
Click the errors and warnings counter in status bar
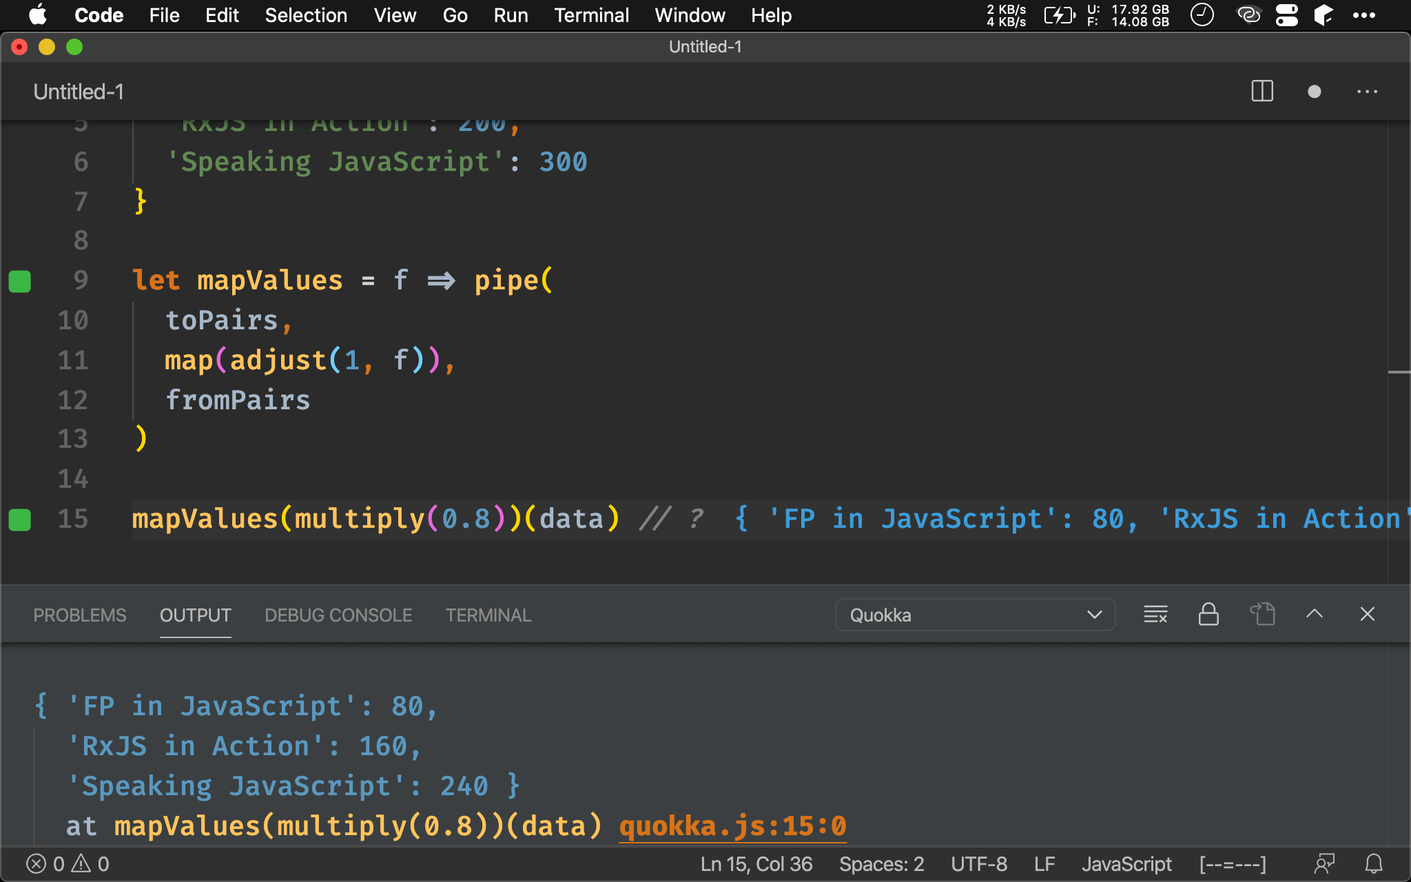coord(68,864)
